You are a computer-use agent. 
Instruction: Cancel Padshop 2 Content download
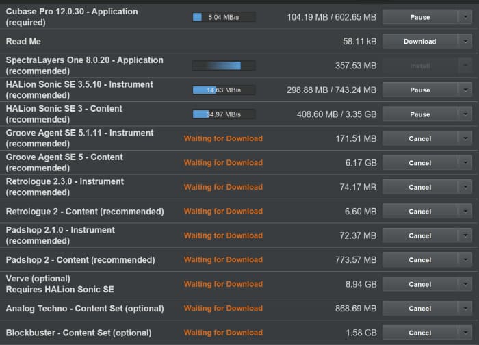pos(420,259)
